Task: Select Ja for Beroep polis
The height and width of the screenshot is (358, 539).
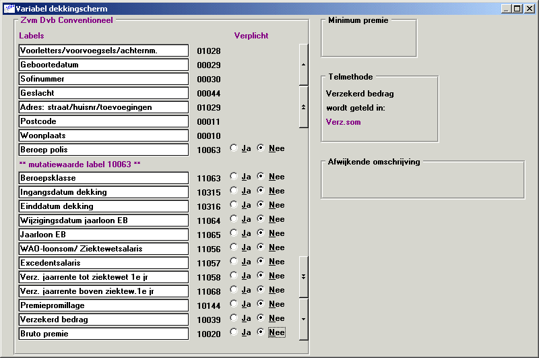Action: pyautogui.click(x=234, y=148)
